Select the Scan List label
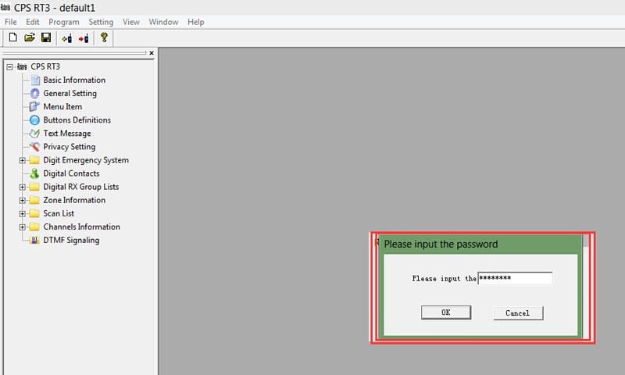625x375 pixels. [x=59, y=213]
